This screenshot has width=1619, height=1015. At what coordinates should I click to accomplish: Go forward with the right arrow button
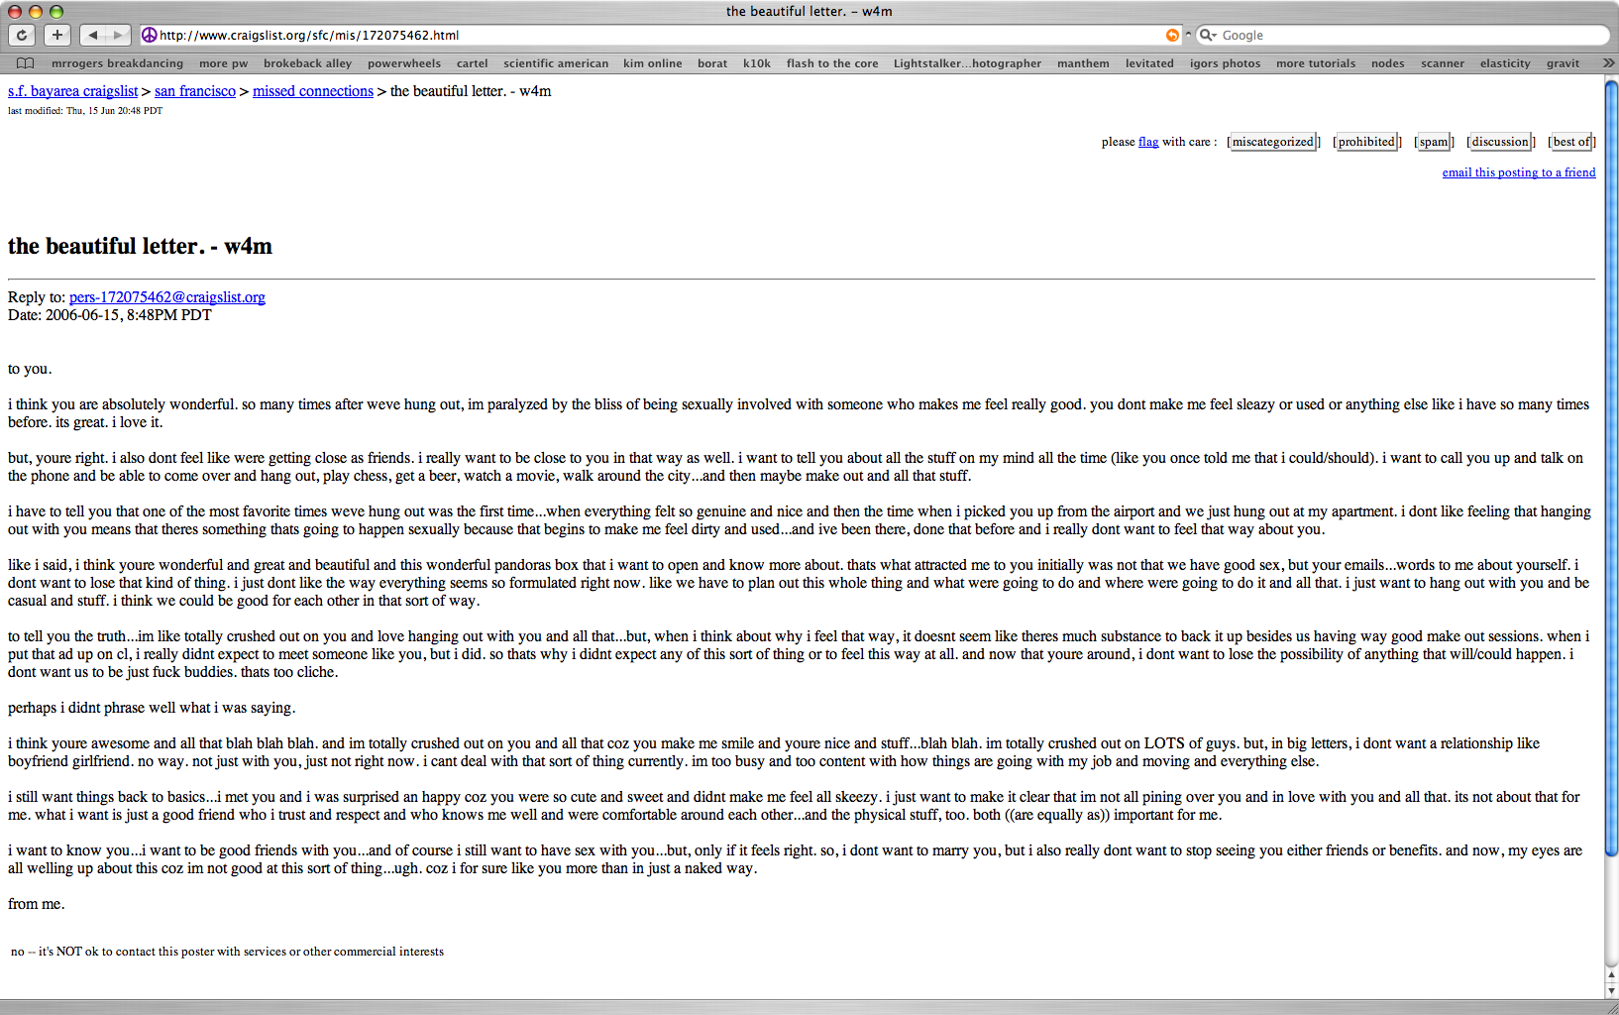click(x=119, y=35)
